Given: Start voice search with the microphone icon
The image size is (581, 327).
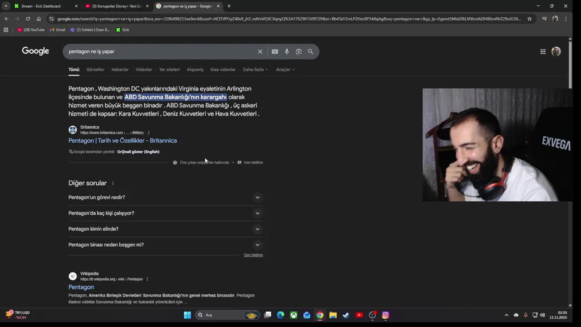Looking at the screenshot, I should [x=287, y=52].
